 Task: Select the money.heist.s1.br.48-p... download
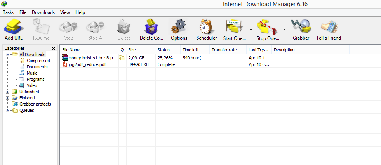[x=93, y=58]
